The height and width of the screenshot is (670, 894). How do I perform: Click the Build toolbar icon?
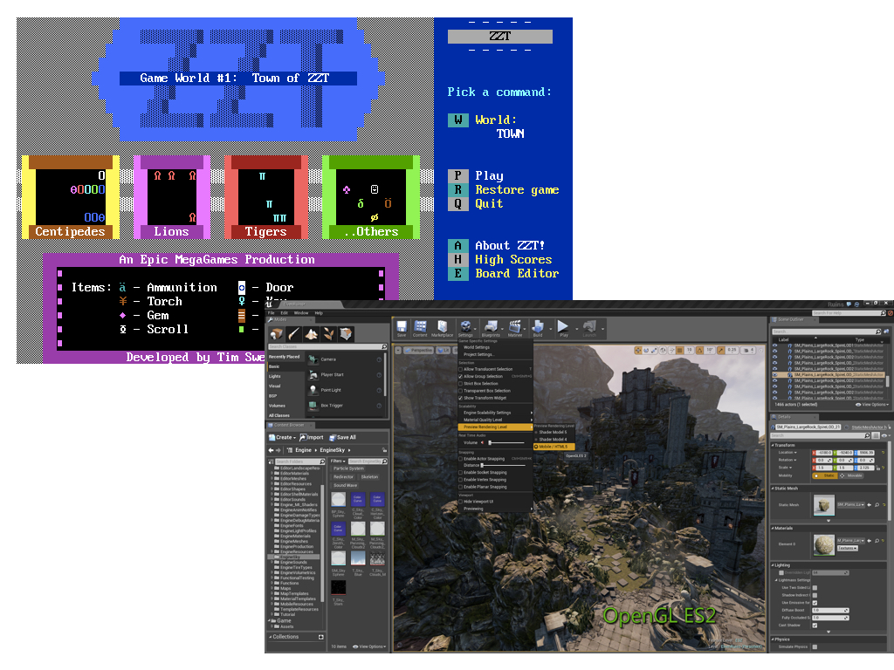pyautogui.click(x=538, y=327)
